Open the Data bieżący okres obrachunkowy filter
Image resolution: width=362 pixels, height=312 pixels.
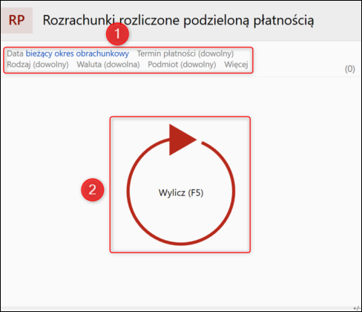coord(68,53)
